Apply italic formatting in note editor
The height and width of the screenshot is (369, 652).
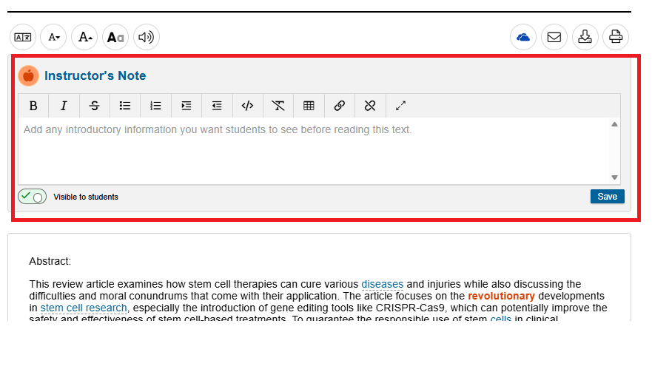click(x=64, y=106)
